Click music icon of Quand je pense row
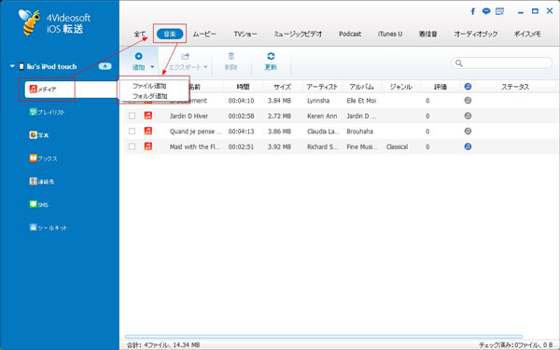The width and height of the screenshot is (560, 350). click(x=147, y=131)
